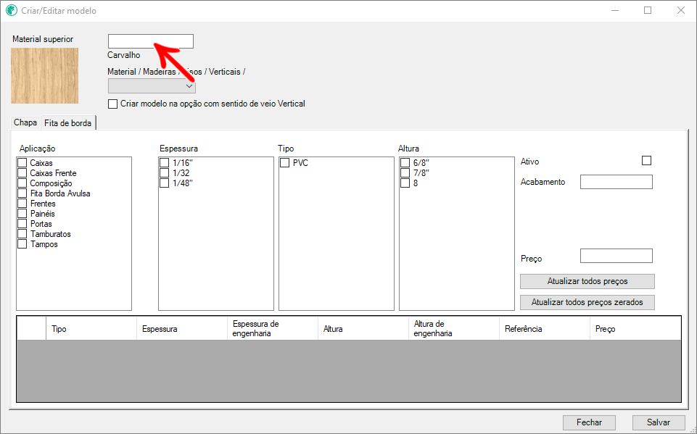697x434 pixels.
Task: Tick Fita Borda Avulsa checkbox
Action: (x=22, y=193)
